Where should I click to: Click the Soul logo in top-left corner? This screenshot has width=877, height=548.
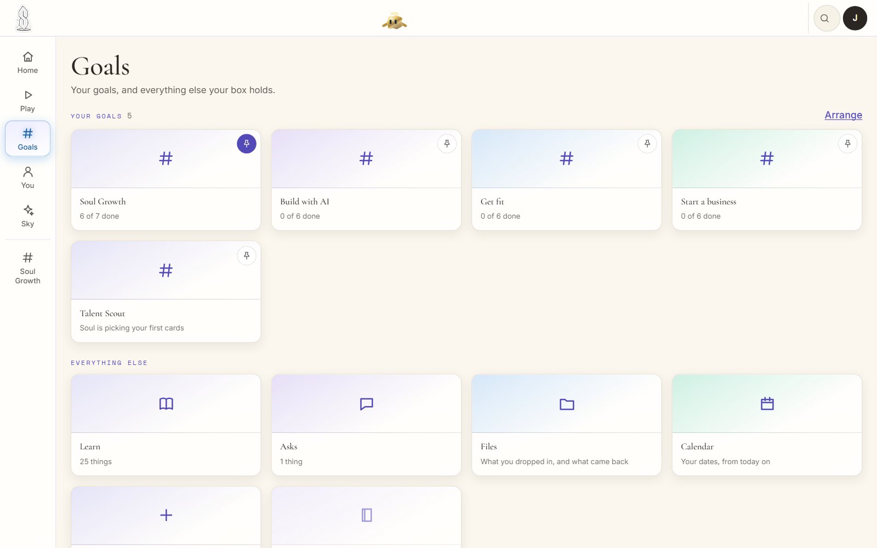tap(24, 19)
